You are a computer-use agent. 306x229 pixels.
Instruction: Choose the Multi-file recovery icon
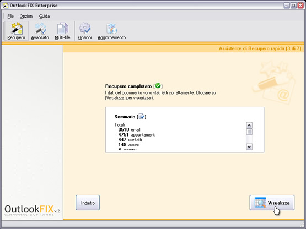(62, 31)
